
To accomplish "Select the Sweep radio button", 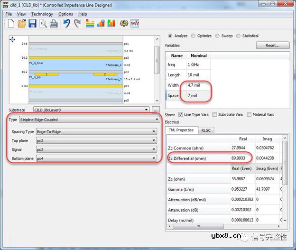I will [217, 36].
